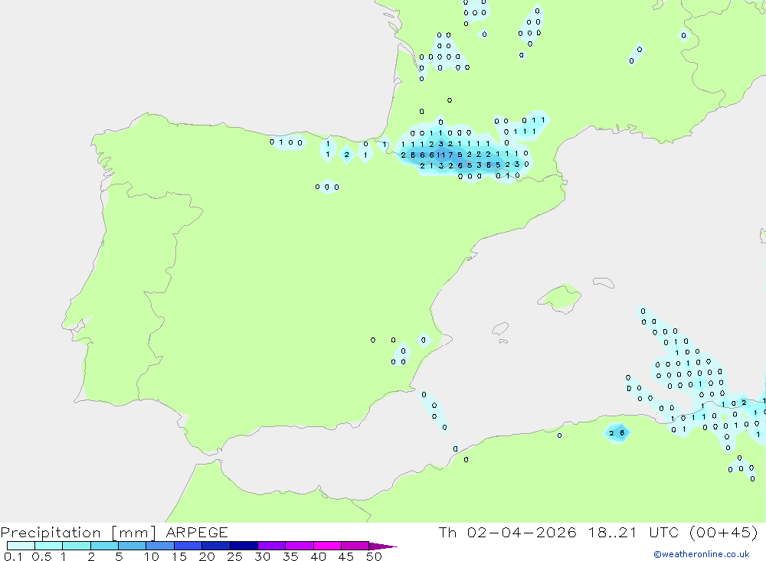Select the 0.5–1 mm legend swatch
This screenshot has height=561, width=766.
coord(48,546)
